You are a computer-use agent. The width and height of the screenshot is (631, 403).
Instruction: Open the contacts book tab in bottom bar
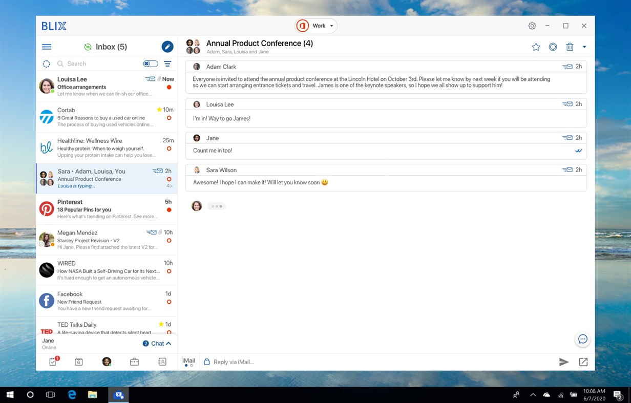pos(162,362)
